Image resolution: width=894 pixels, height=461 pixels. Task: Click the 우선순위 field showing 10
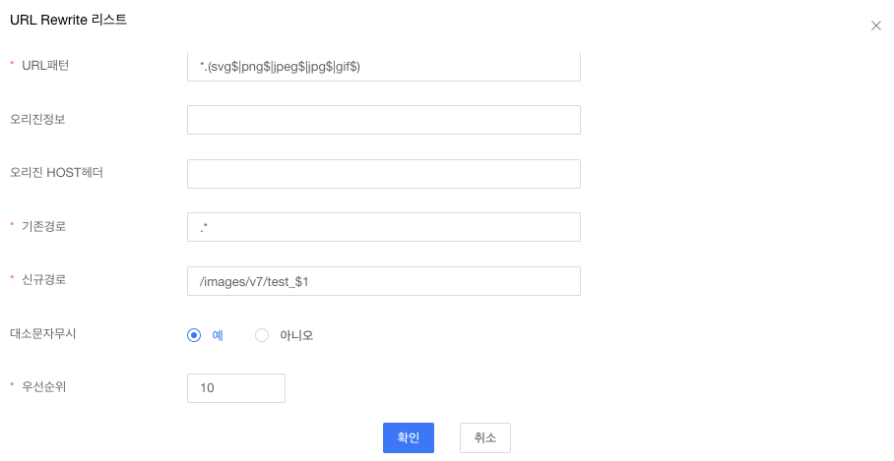(x=235, y=388)
